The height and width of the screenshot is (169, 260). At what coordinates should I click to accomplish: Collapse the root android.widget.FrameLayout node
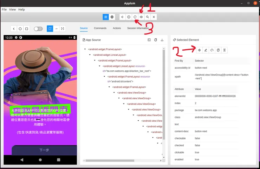click(x=85, y=49)
